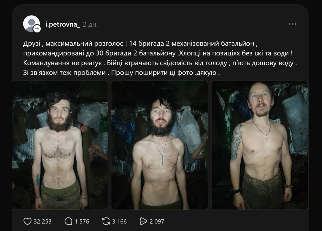Open i.petrovna_ profile avatar
The width and height of the screenshot is (322, 231).
(x=31, y=24)
